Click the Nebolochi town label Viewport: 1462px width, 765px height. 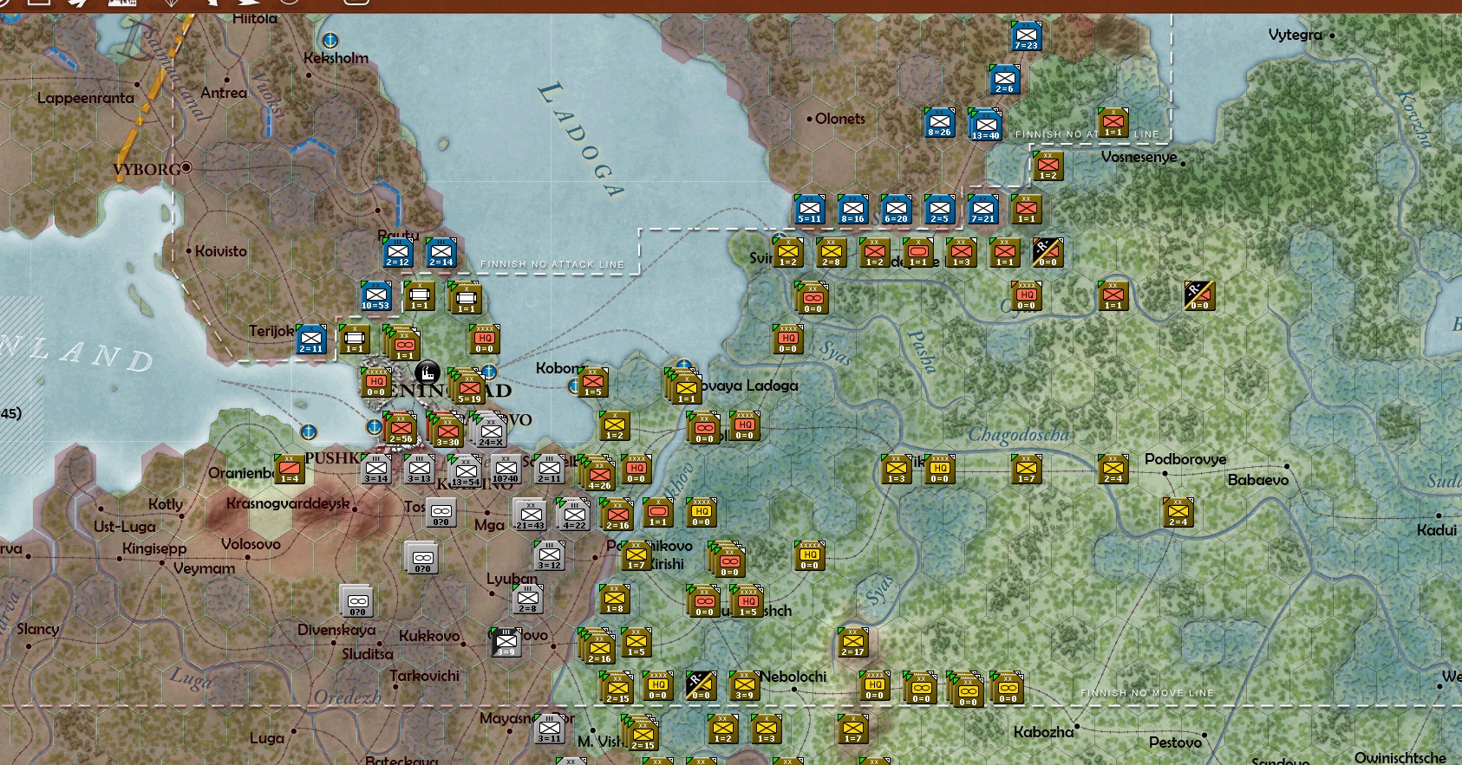(794, 677)
